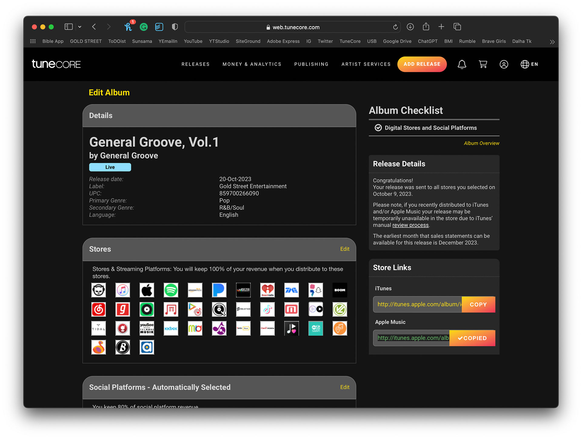Follow the review process link
The width and height of the screenshot is (582, 439).
410,225
